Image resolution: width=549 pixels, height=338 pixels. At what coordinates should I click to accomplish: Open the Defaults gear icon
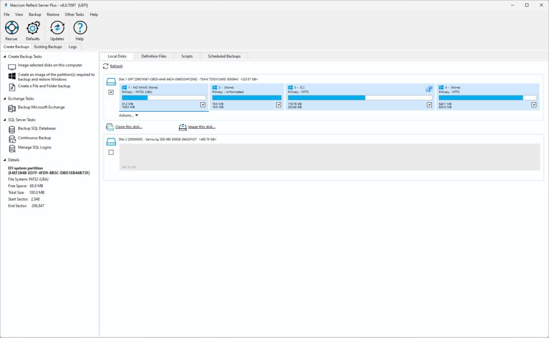coord(33,28)
